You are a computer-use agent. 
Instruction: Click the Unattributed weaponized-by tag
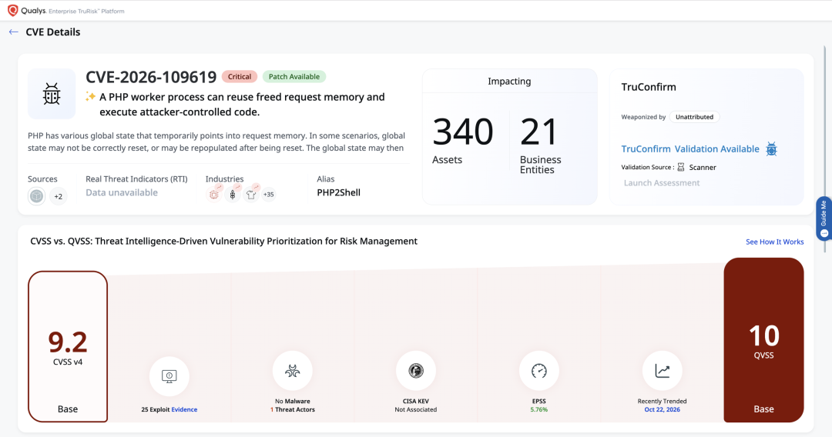click(695, 117)
